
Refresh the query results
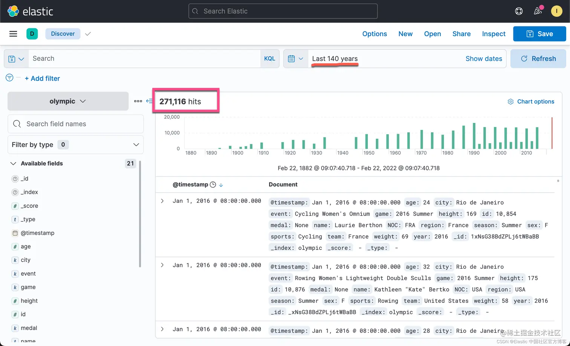[x=538, y=59]
